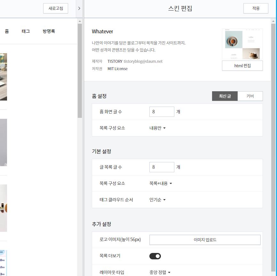
Task: Click the tistoryblog@daum.net email link
Action: tap(143, 61)
